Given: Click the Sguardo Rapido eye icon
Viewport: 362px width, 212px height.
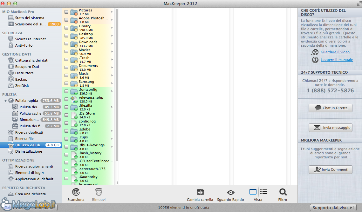Looking at the screenshot, I should tap(231, 192).
